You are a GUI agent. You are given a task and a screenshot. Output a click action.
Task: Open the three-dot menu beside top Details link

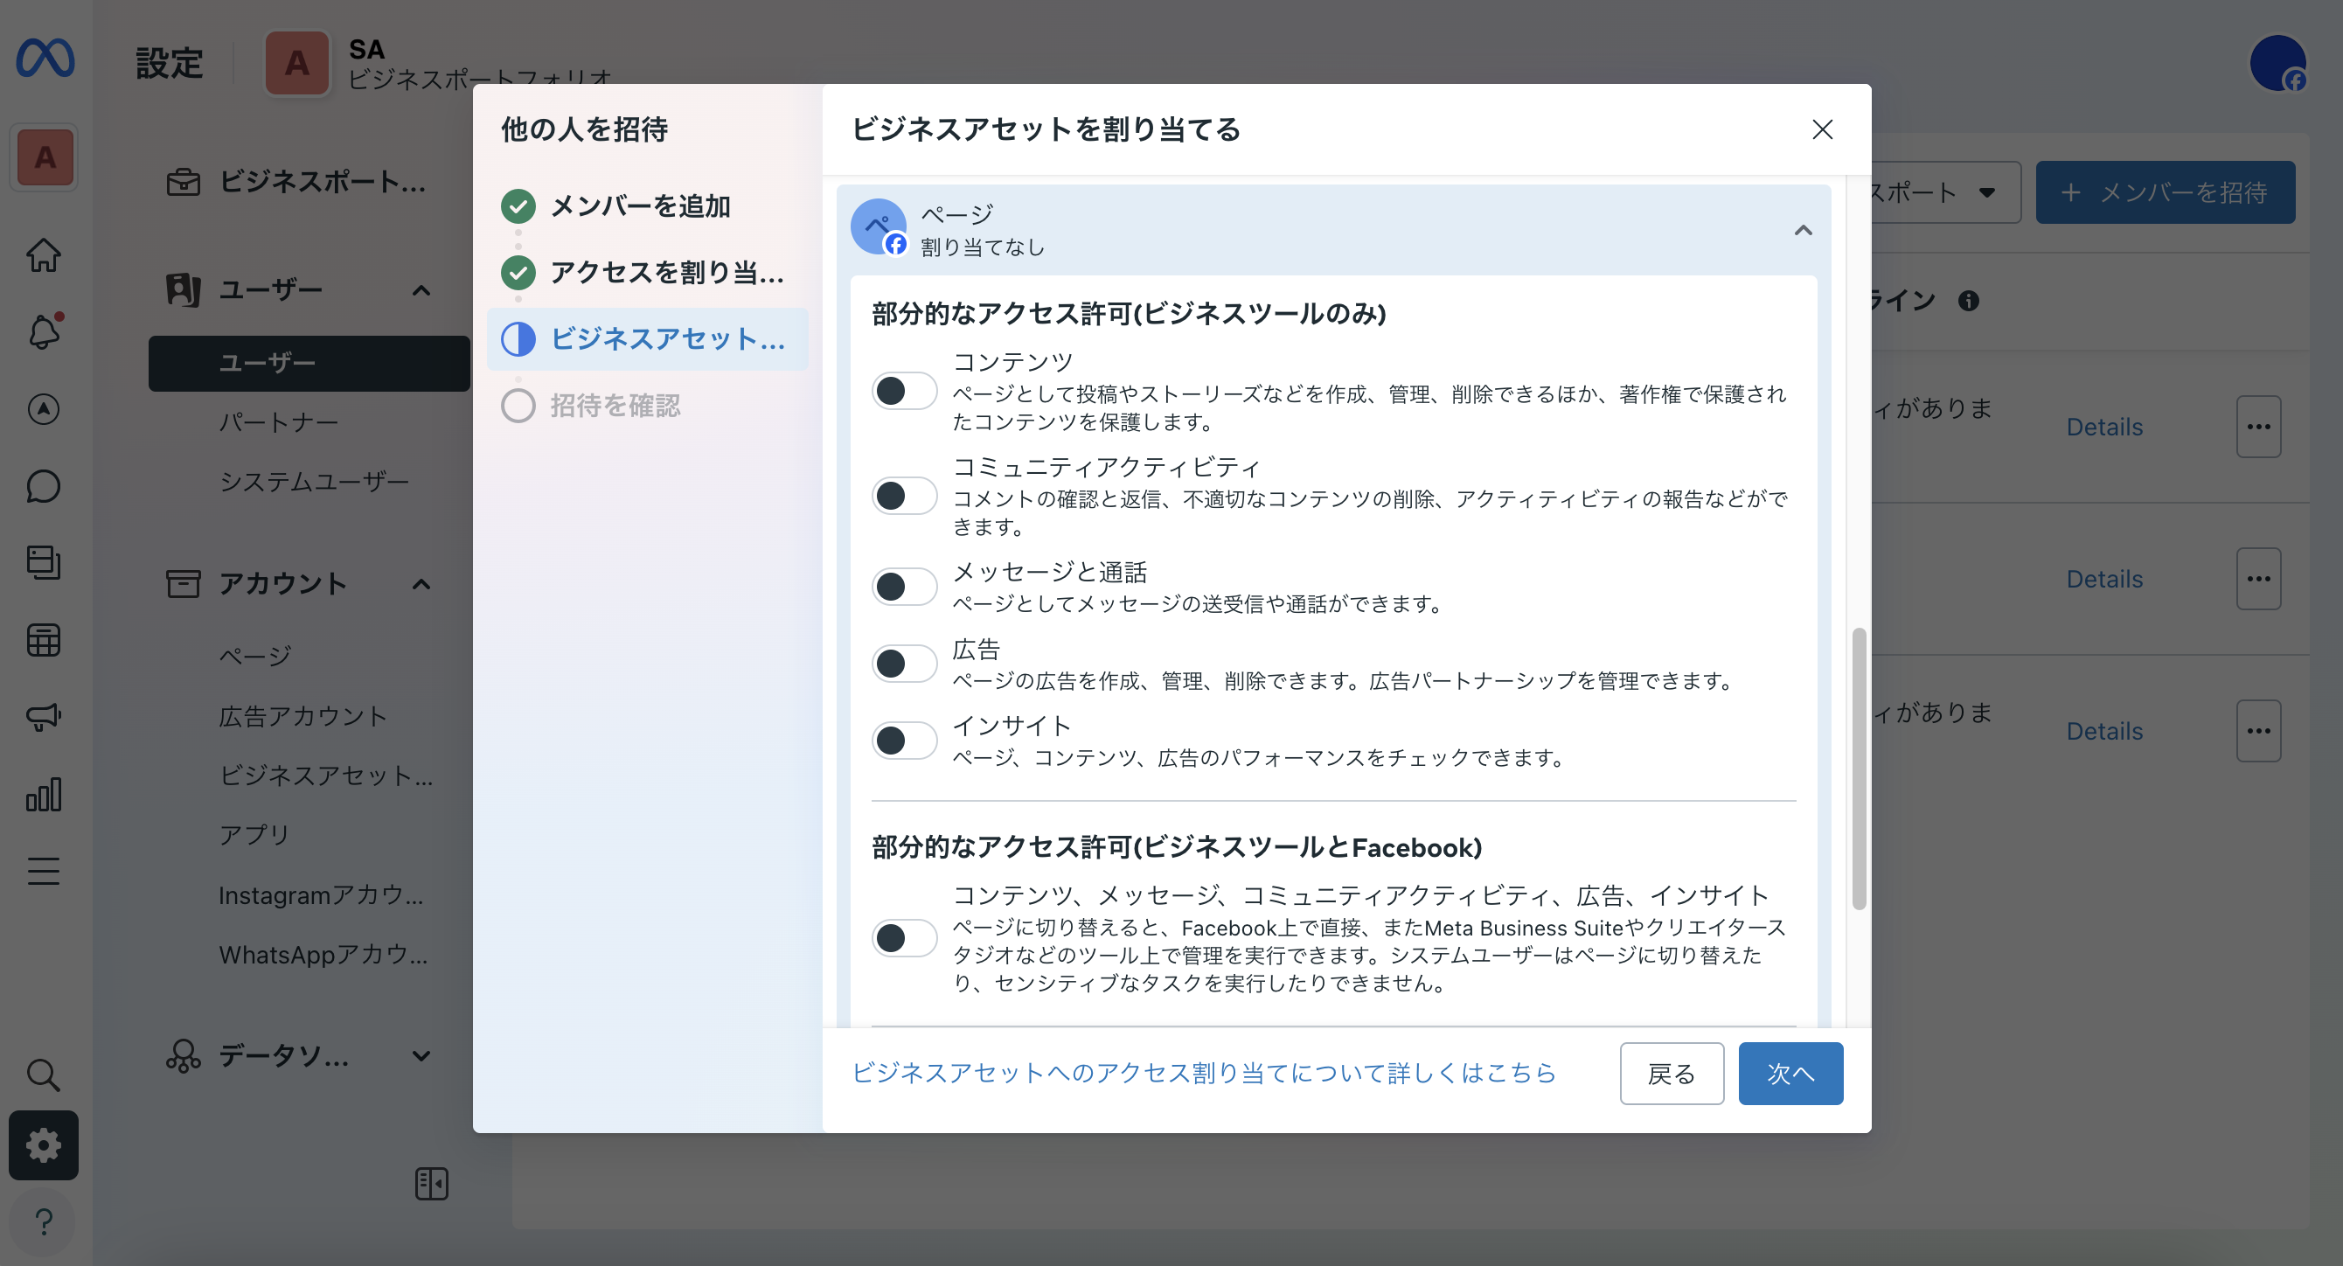point(2259,426)
